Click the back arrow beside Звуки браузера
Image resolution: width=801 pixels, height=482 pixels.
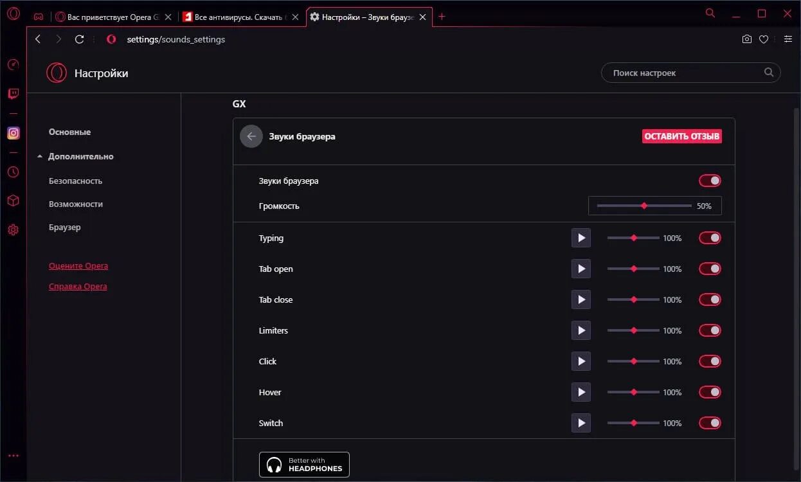[x=251, y=136]
